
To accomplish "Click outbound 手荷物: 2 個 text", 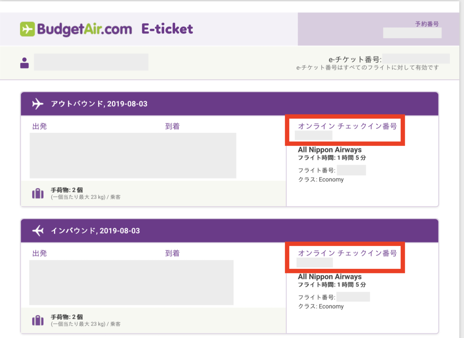I will (67, 190).
